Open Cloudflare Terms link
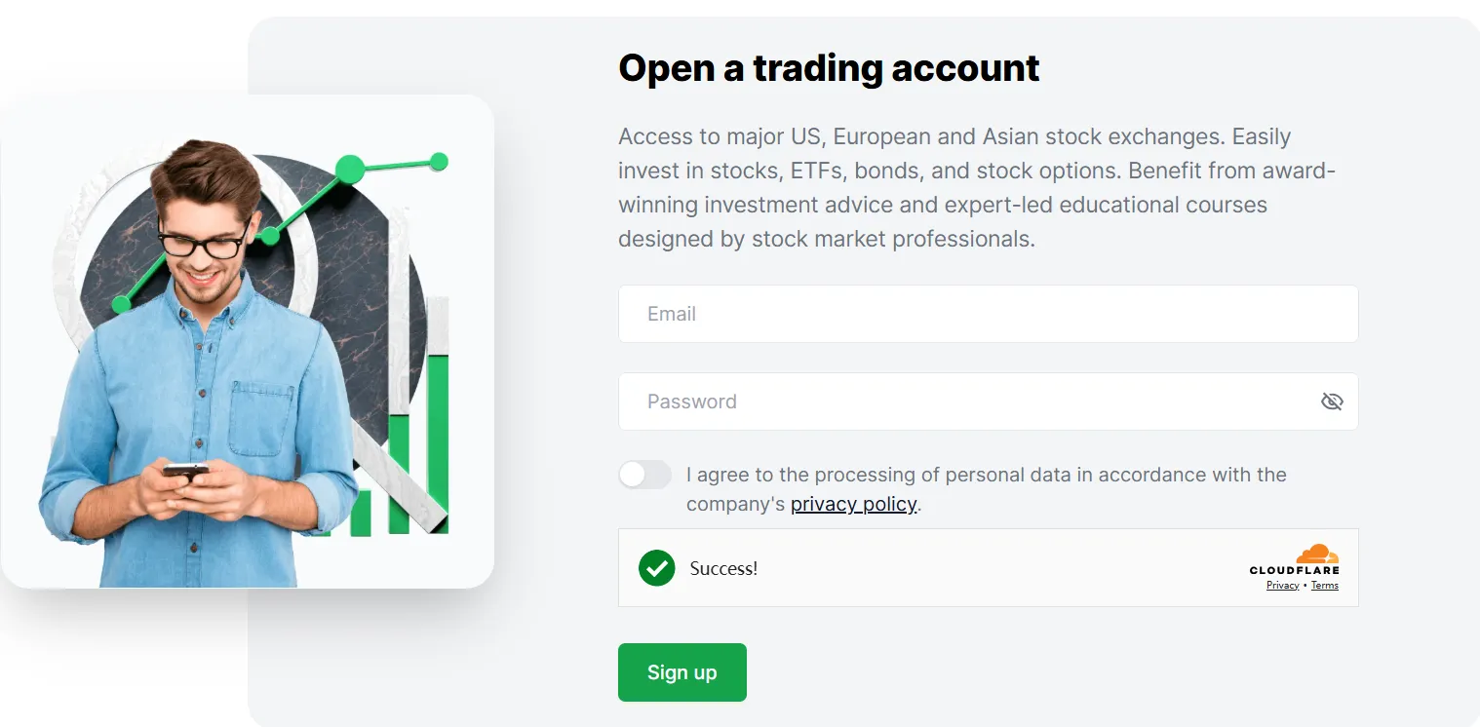1480x727 pixels. coord(1324,586)
